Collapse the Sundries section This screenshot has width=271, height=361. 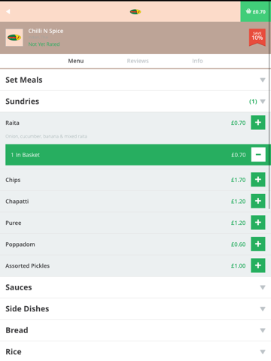(135, 102)
